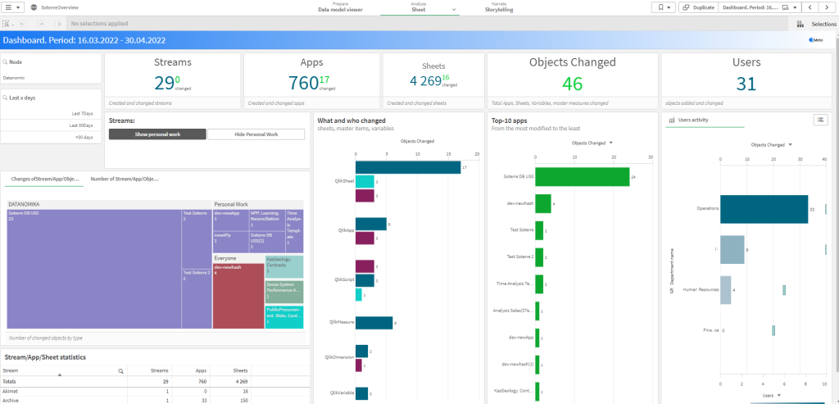Click the Apps KPI value 760
Image resolution: width=839 pixels, height=404 pixels.
coord(303,83)
